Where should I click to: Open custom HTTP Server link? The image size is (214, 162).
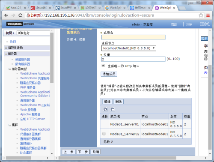(x=33, y=119)
